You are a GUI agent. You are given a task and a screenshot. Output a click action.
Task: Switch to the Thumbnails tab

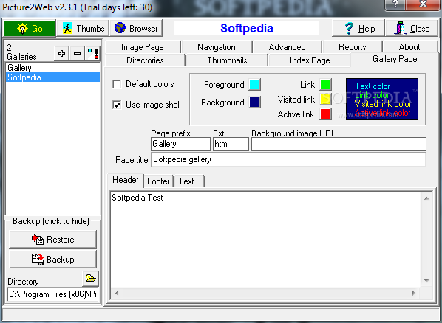pos(227,60)
